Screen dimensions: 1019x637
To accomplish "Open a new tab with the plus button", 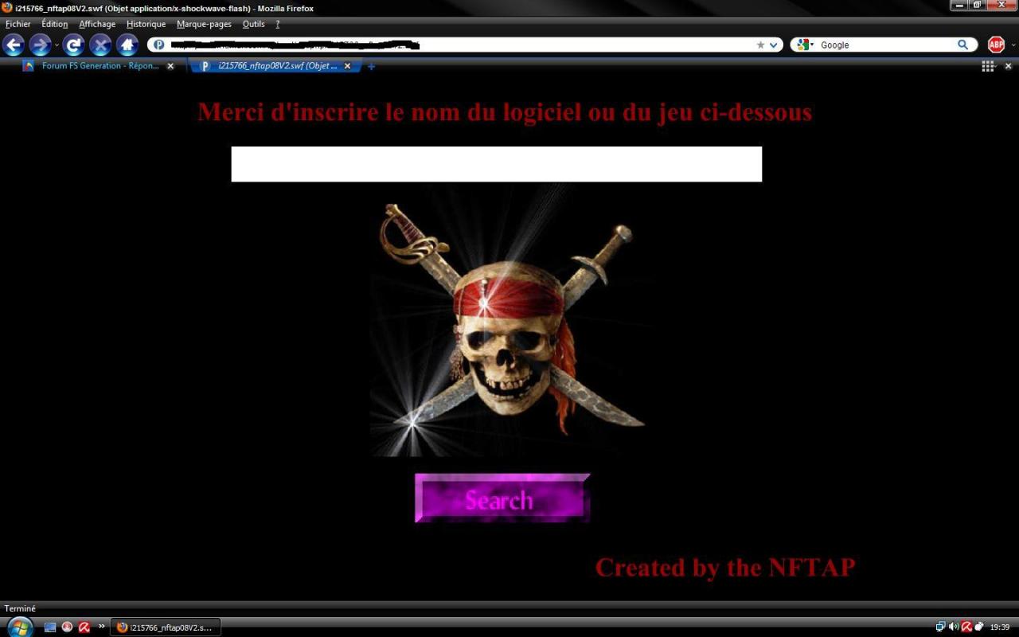I will [x=371, y=67].
